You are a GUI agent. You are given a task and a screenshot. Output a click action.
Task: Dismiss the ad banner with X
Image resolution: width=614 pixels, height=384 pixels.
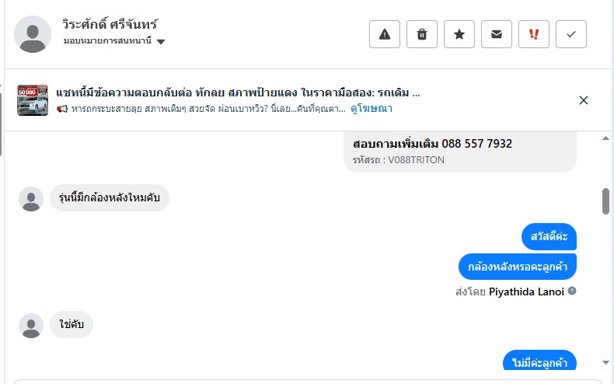pyautogui.click(x=584, y=100)
